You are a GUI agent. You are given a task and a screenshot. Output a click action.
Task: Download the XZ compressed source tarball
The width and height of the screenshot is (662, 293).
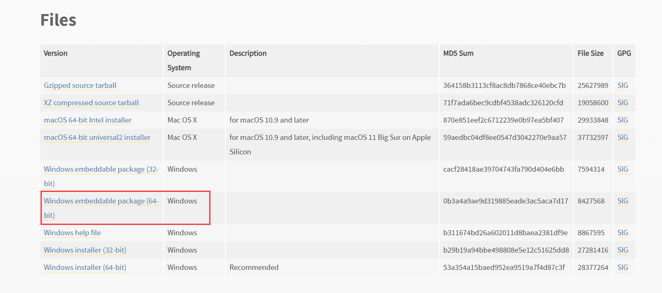91,103
